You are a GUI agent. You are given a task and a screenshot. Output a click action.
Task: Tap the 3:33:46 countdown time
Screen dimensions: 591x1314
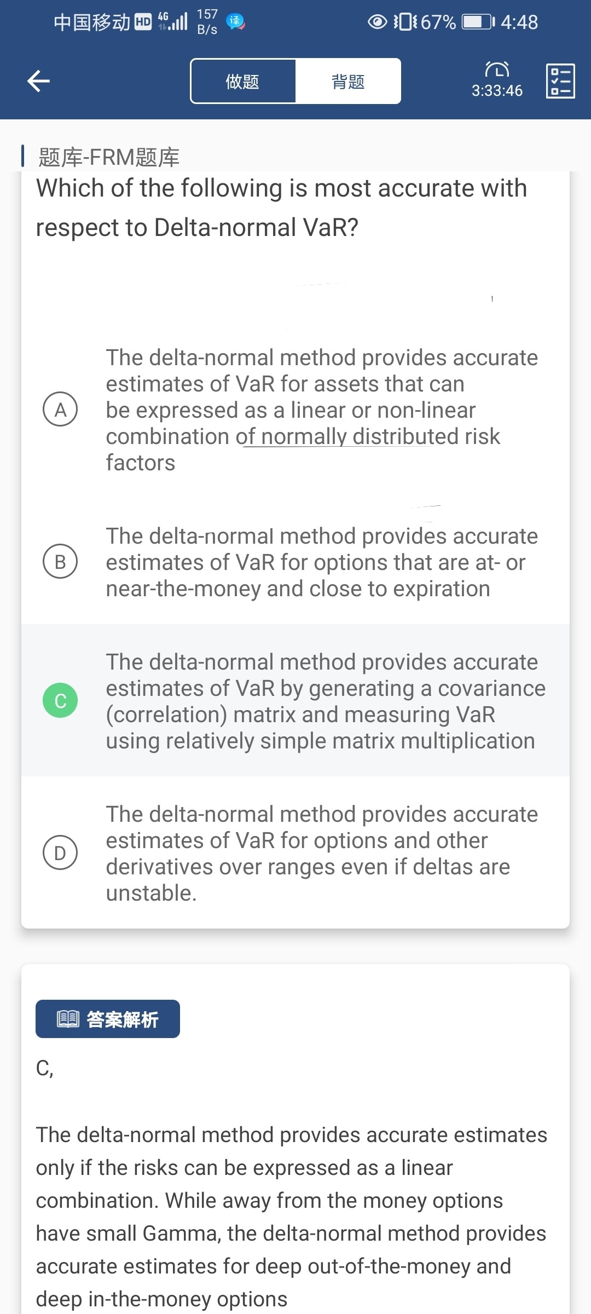497,91
